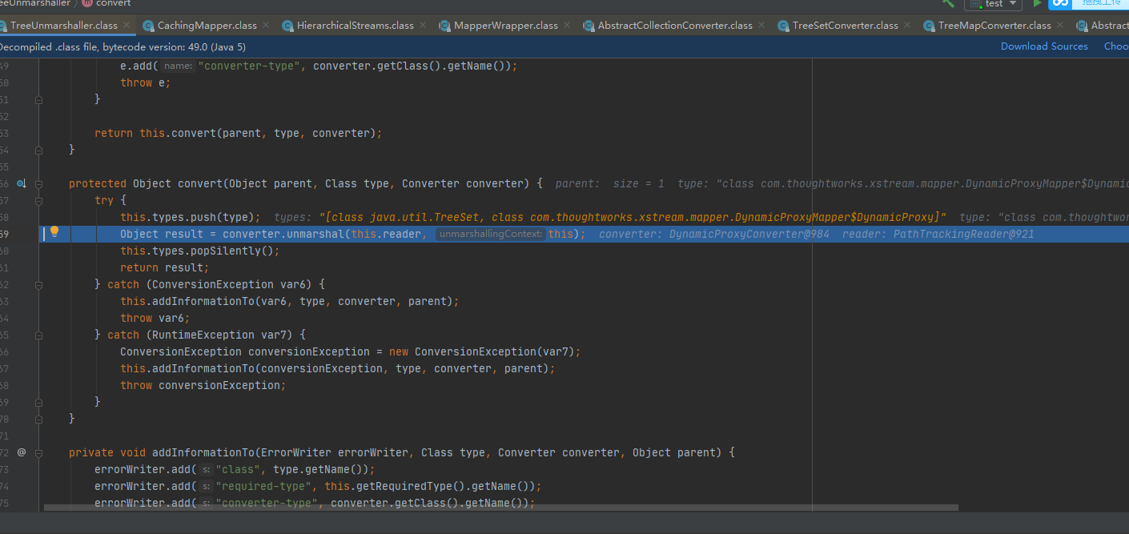1129x534 pixels.
Task: Collapse the addInformationTo method fold marker
Action: tap(38, 452)
